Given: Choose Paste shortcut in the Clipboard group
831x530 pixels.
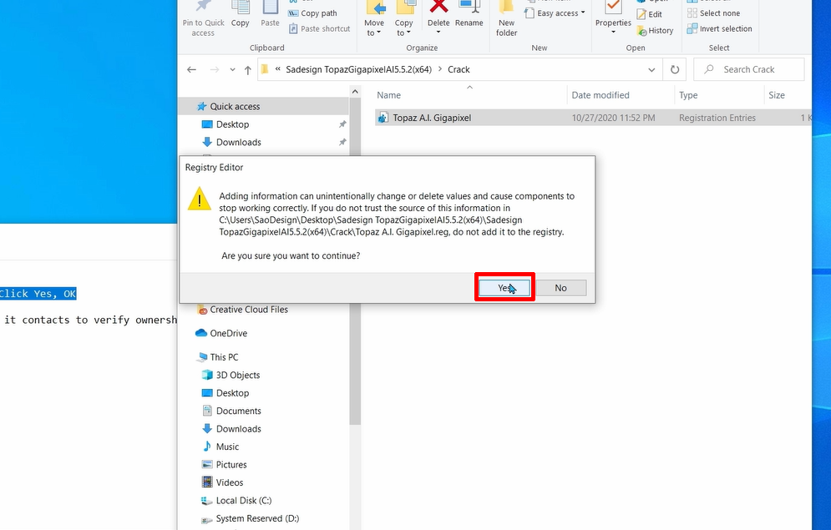Looking at the screenshot, I should pyautogui.click(x=320, y=28).
